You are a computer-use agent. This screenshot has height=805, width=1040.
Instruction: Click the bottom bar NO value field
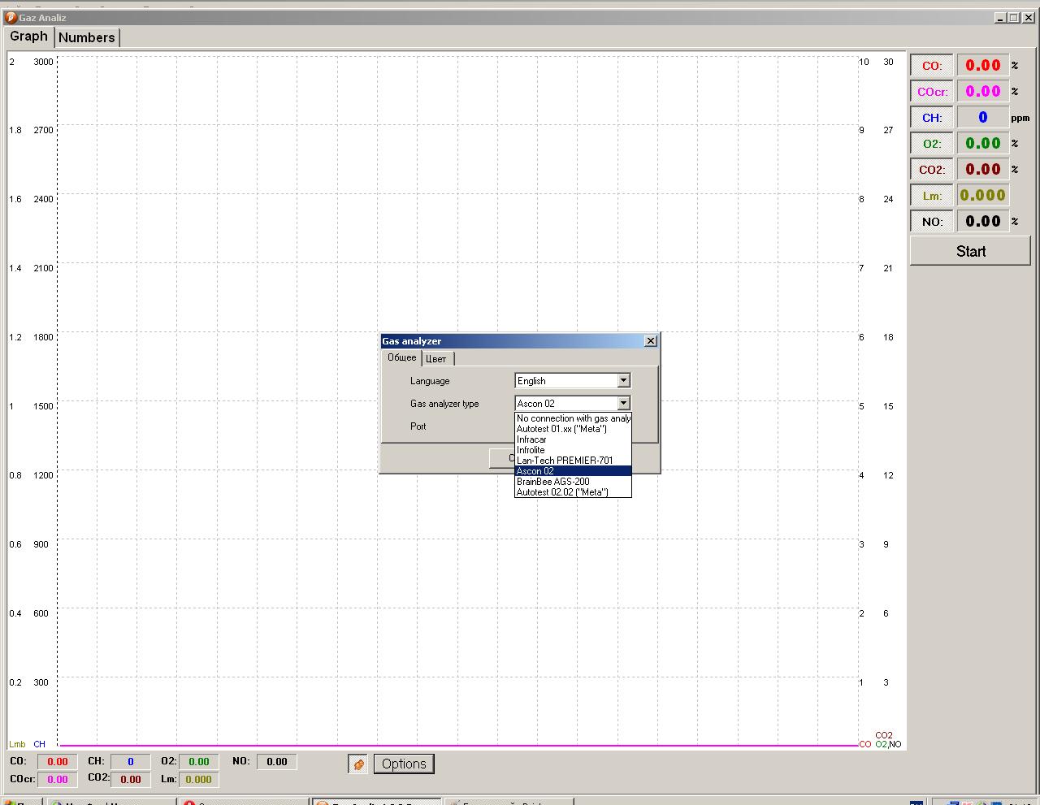[x=277, y=762]
